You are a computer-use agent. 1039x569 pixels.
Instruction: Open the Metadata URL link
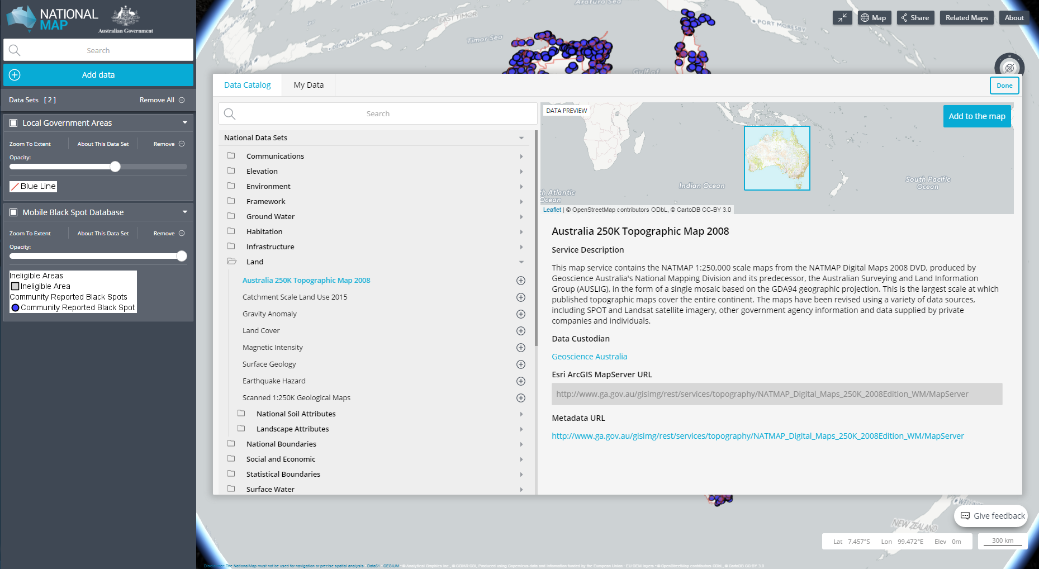757,436
